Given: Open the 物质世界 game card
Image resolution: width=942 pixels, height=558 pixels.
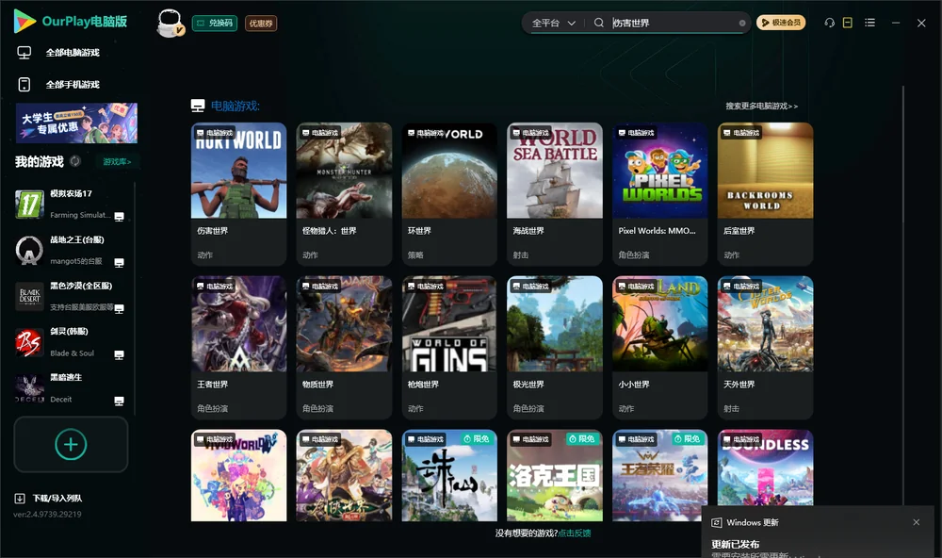Looking at the screenshot, I should [x=344, y=347].
